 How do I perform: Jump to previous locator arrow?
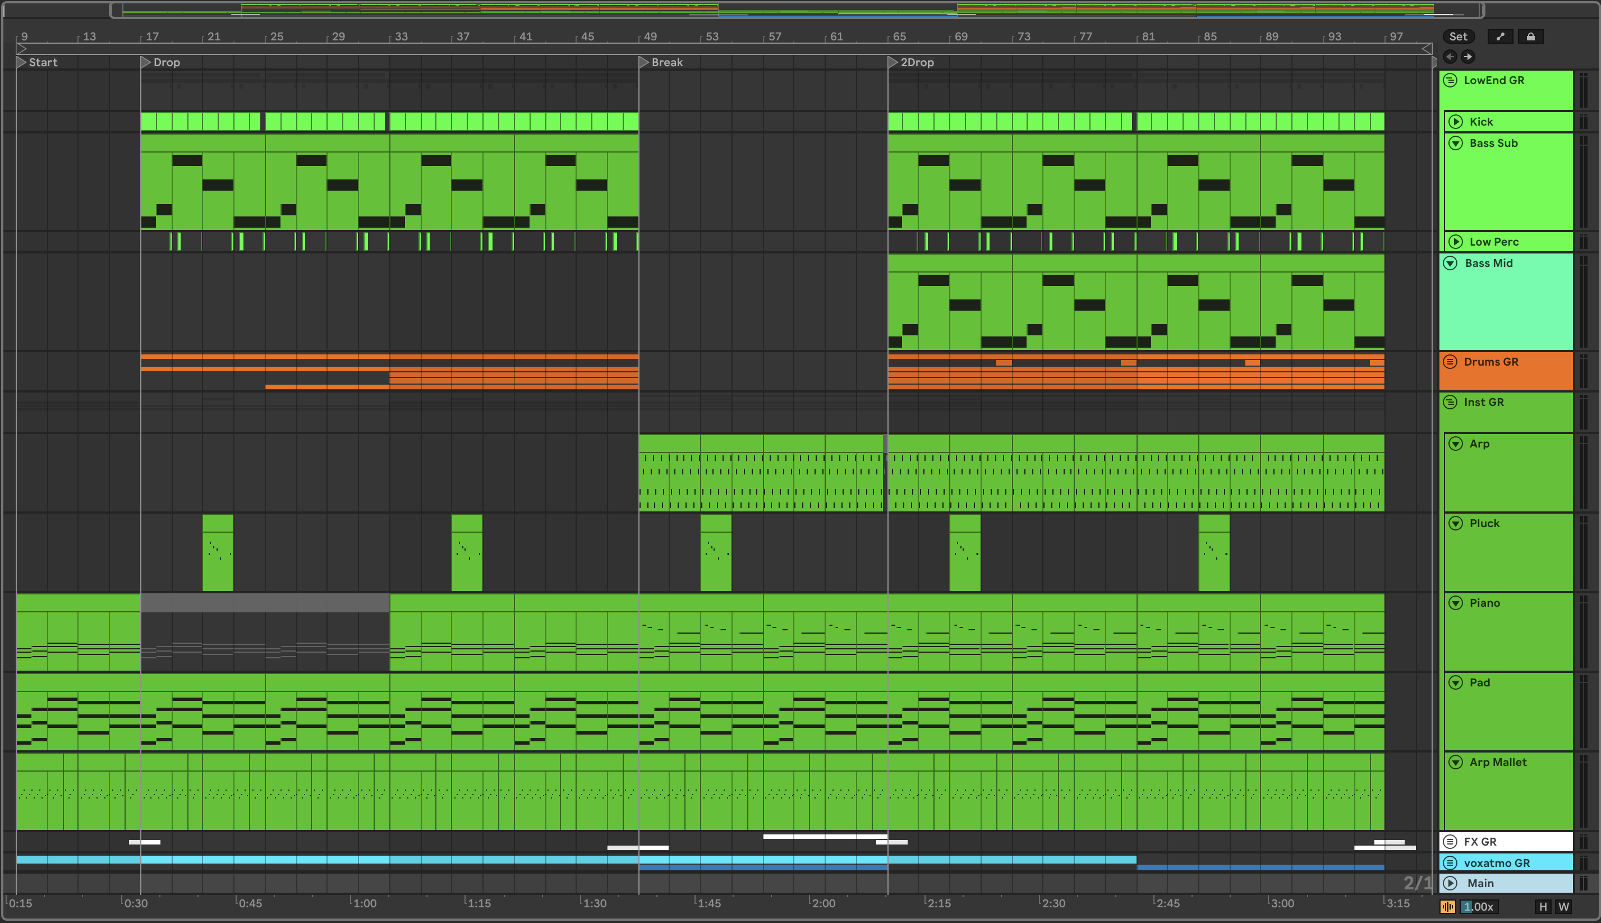pyautogui.click(x=1450, y=57)
